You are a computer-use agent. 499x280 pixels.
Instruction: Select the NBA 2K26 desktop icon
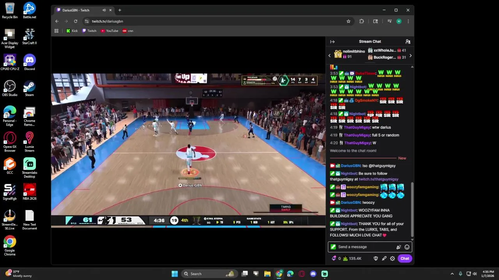(x=30, y=192)
